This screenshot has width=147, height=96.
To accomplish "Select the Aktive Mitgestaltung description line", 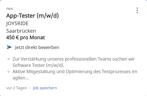I will (x=75, y=72).
